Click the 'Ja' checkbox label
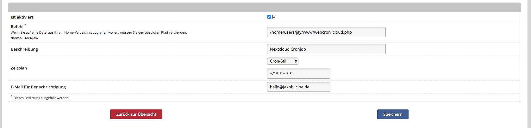Image resolution: width=531 pixels, height=128 pixels. (x=274, y=17)
